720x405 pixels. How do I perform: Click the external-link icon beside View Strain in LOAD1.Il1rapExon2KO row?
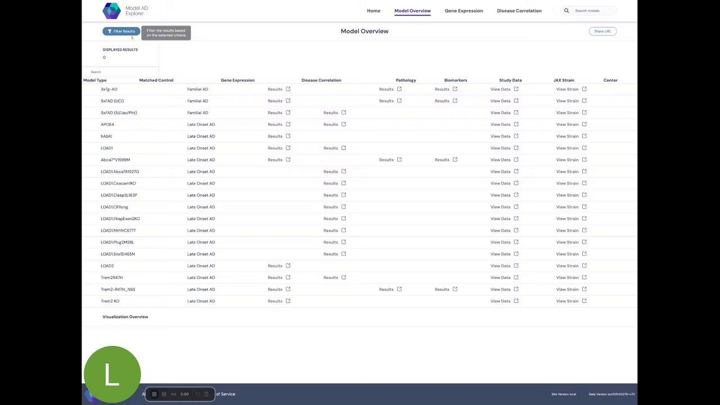584,219
